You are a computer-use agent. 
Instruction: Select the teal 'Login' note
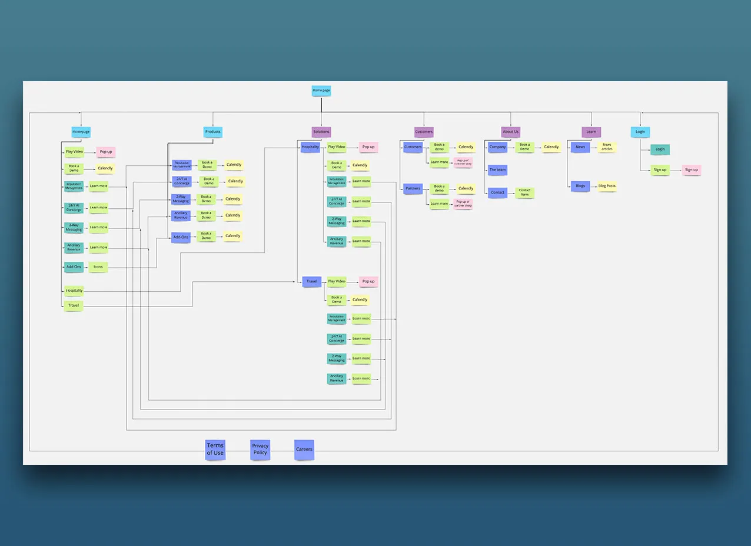(x=660, y=149)
